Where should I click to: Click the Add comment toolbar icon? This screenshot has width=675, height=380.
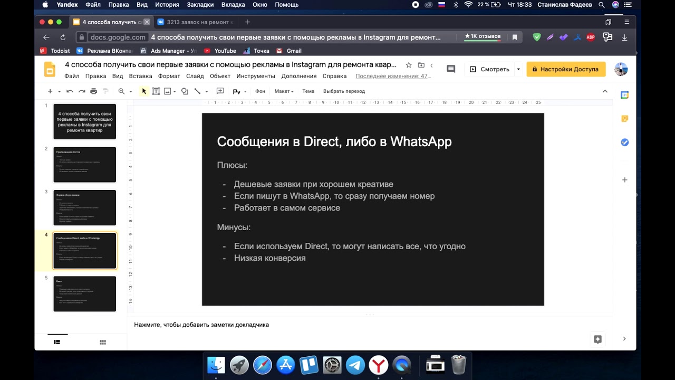(x=220, y=91)
